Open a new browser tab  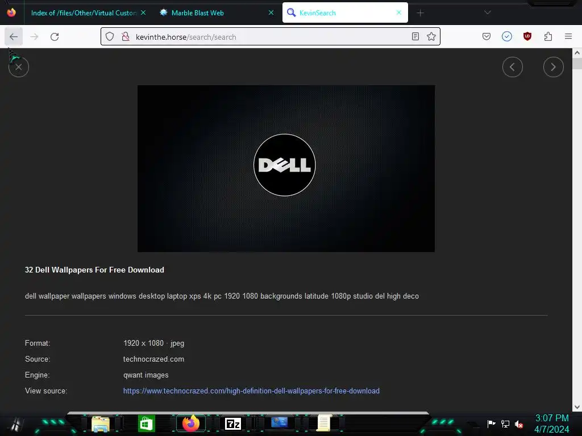pos(420,13)
